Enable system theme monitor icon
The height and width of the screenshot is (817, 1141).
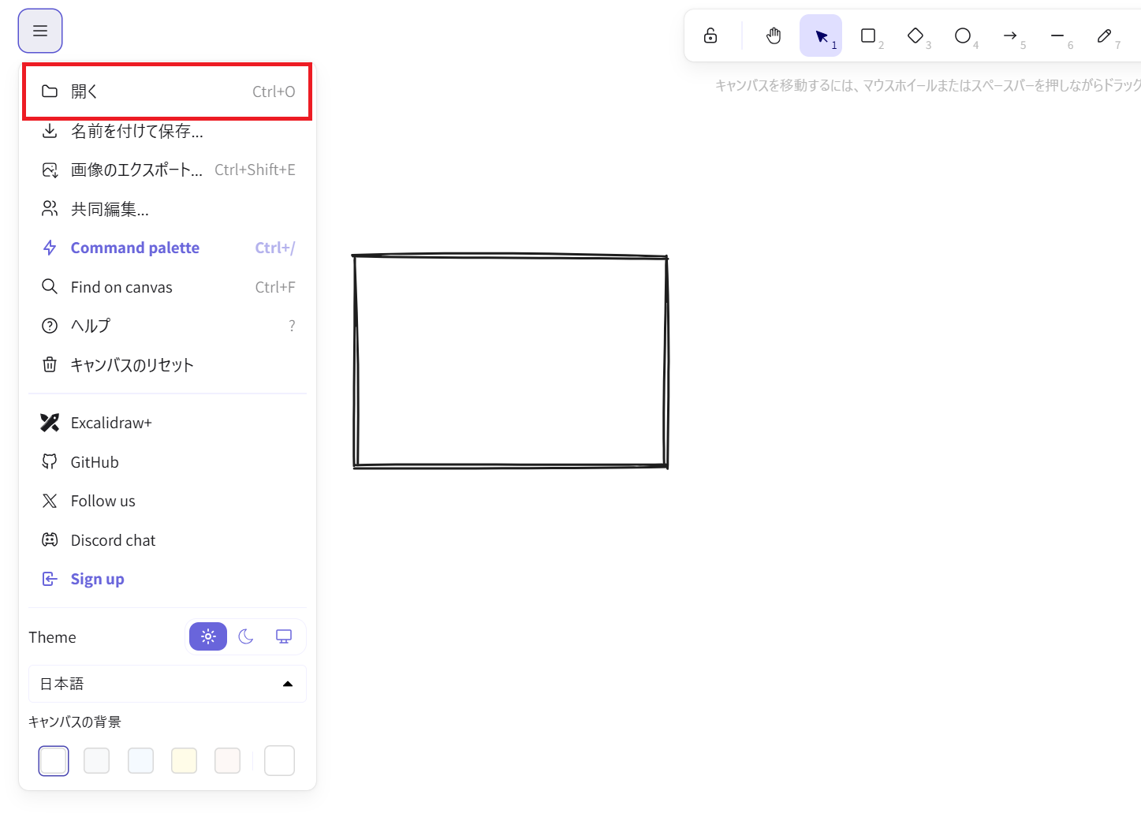[284, 636]
